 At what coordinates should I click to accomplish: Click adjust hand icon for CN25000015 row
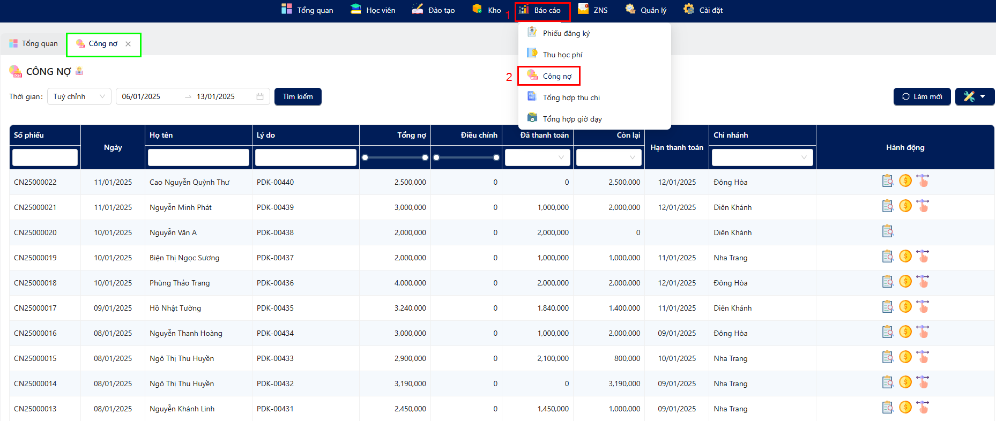click(923, 357)
